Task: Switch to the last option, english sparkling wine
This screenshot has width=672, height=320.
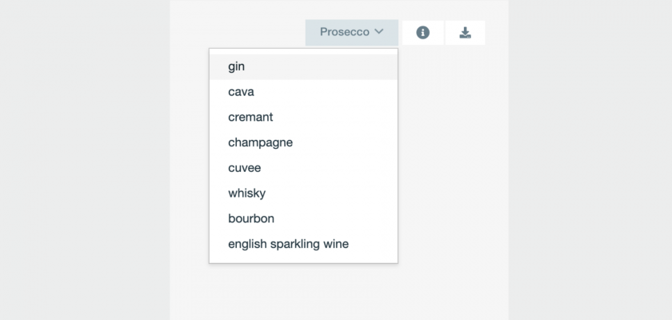Action: 288,244
